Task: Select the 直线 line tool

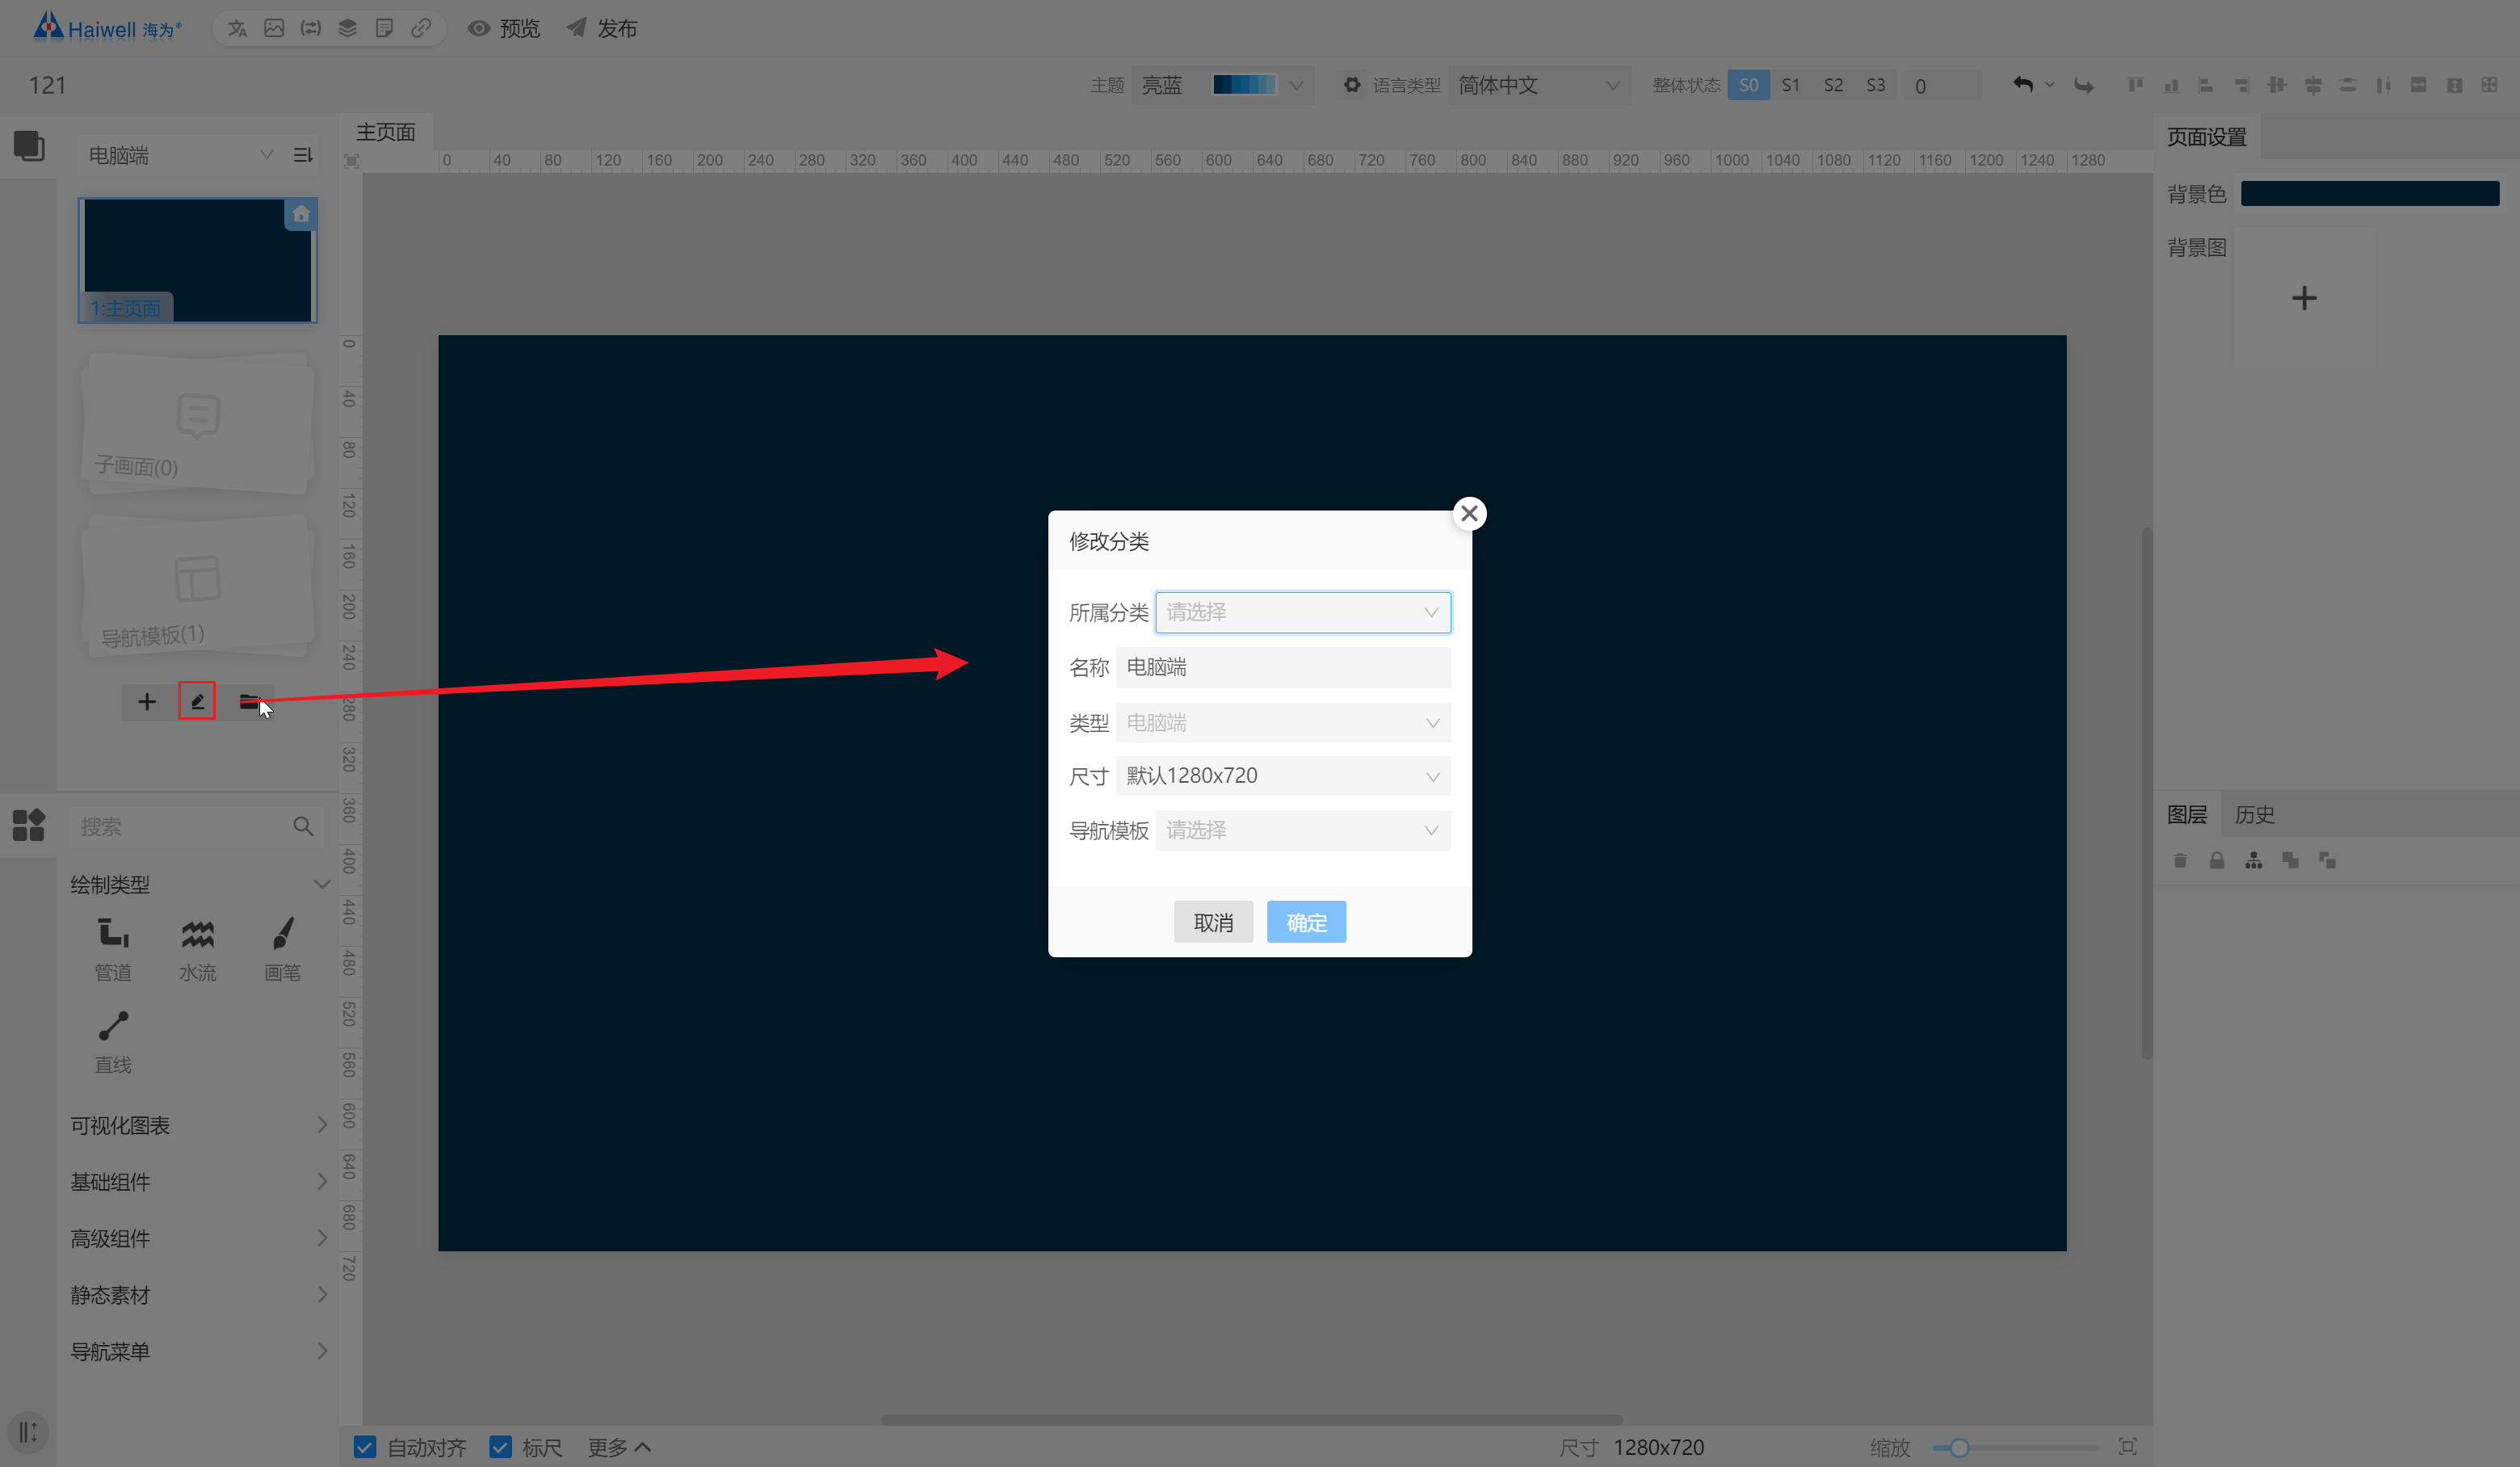Action: coord(113,1042)
